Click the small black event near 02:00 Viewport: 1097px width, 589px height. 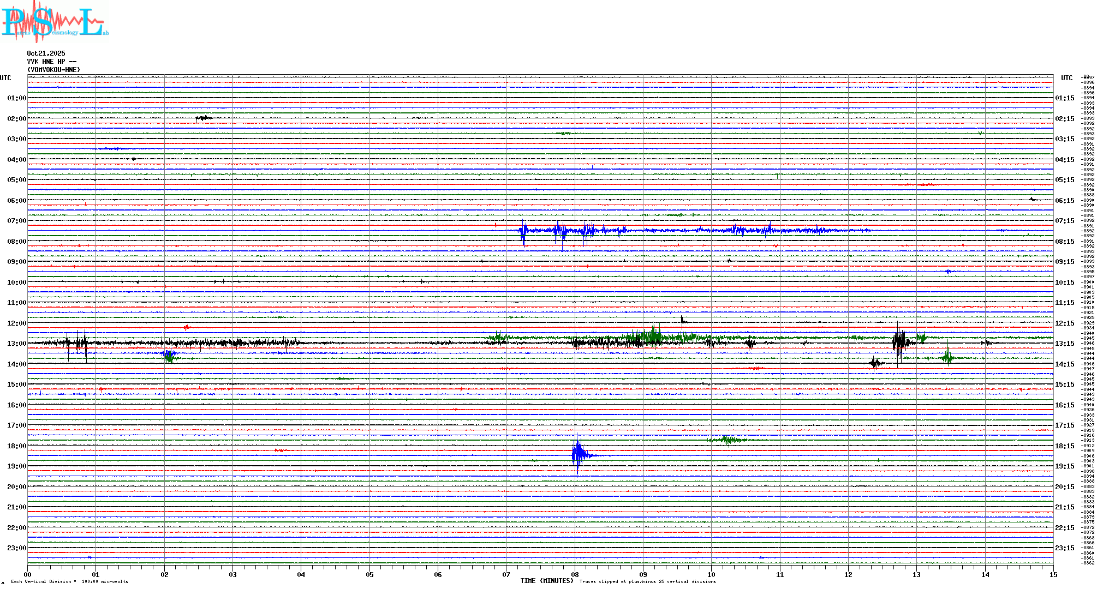(x=203, y=118)
